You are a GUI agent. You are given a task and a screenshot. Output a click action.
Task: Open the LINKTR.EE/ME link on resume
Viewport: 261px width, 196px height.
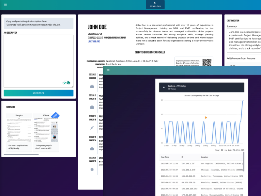(x=94, y=41)
